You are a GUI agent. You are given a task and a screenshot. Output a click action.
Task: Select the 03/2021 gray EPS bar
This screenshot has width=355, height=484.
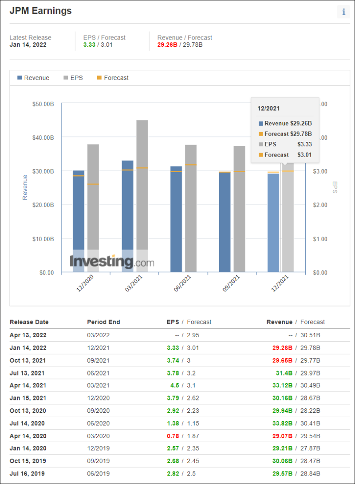(x=142, y=196)
